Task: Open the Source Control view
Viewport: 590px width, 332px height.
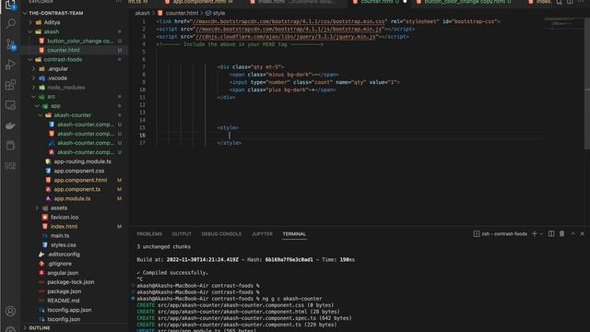Action: point(10,44)
